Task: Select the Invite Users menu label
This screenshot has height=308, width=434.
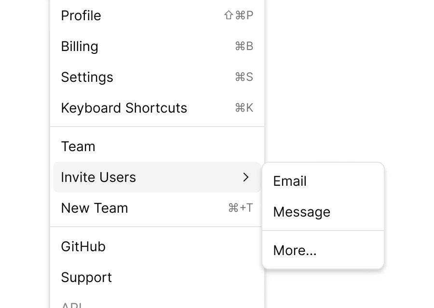Action: click(98, 177)
